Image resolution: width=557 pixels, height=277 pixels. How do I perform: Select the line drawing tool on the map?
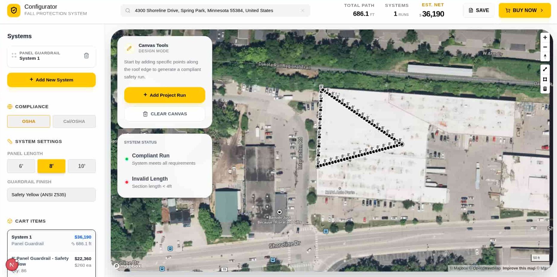click(x=545, y=69)
